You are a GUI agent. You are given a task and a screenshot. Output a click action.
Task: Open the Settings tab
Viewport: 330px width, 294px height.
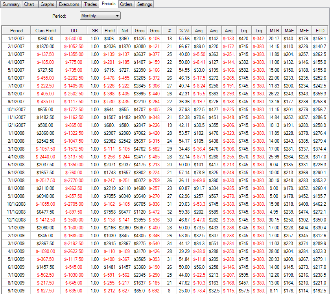pyautogui.click(x=144, y=4)
